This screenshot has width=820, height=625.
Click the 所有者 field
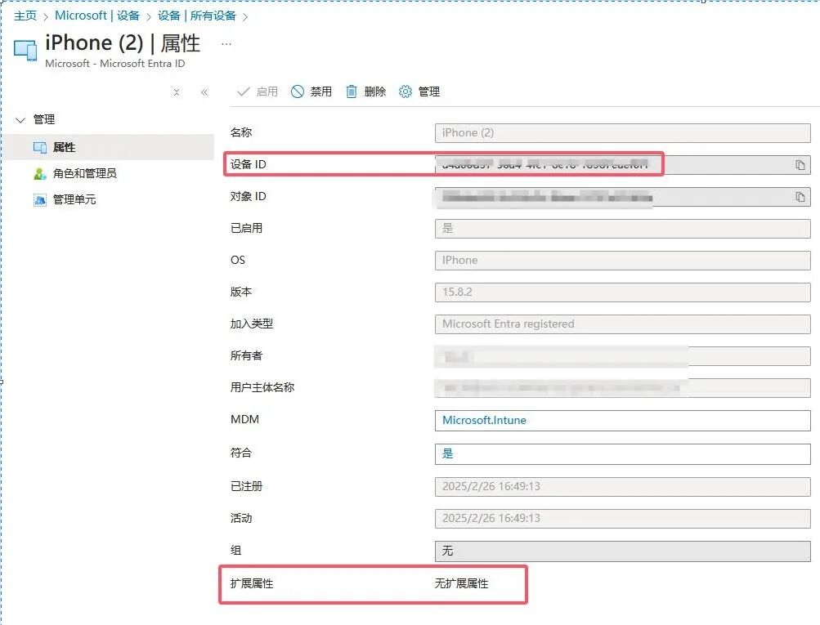pos(622,356)
